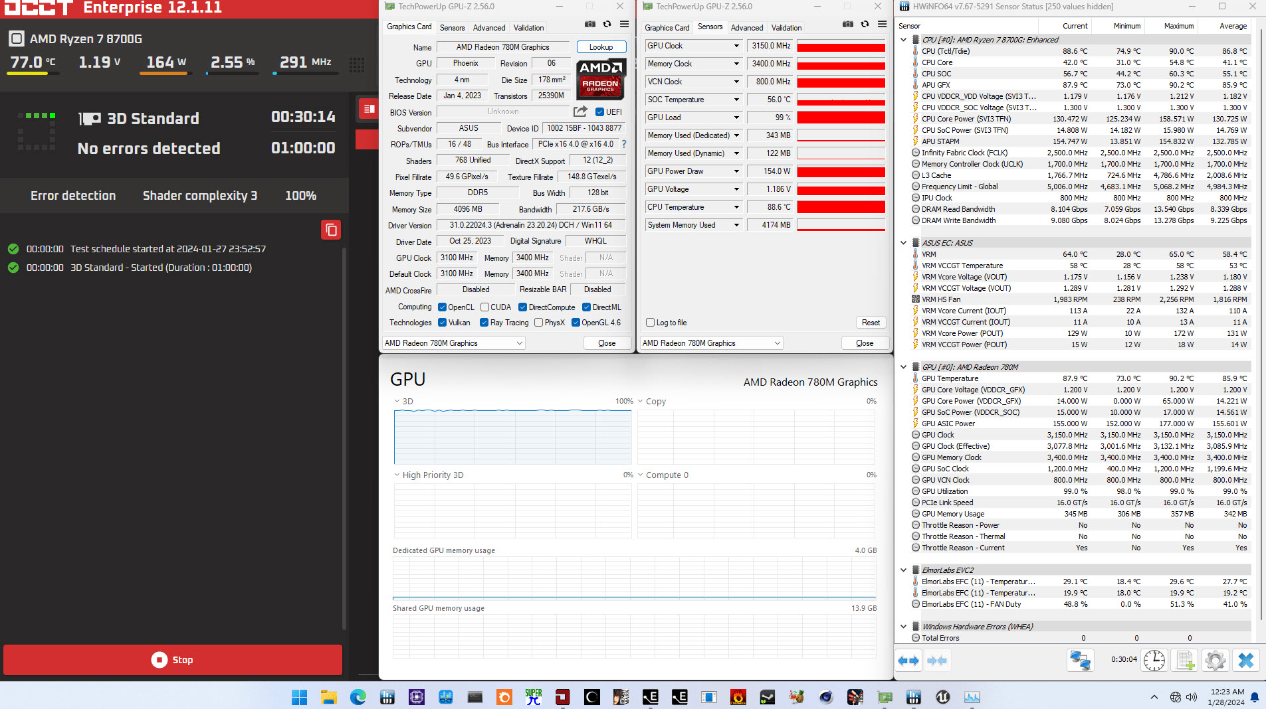Toggle the Vulkan checkbox

tap(442, 323)
